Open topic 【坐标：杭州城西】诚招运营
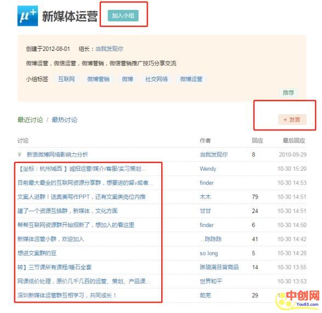 (x=82, y=169)
